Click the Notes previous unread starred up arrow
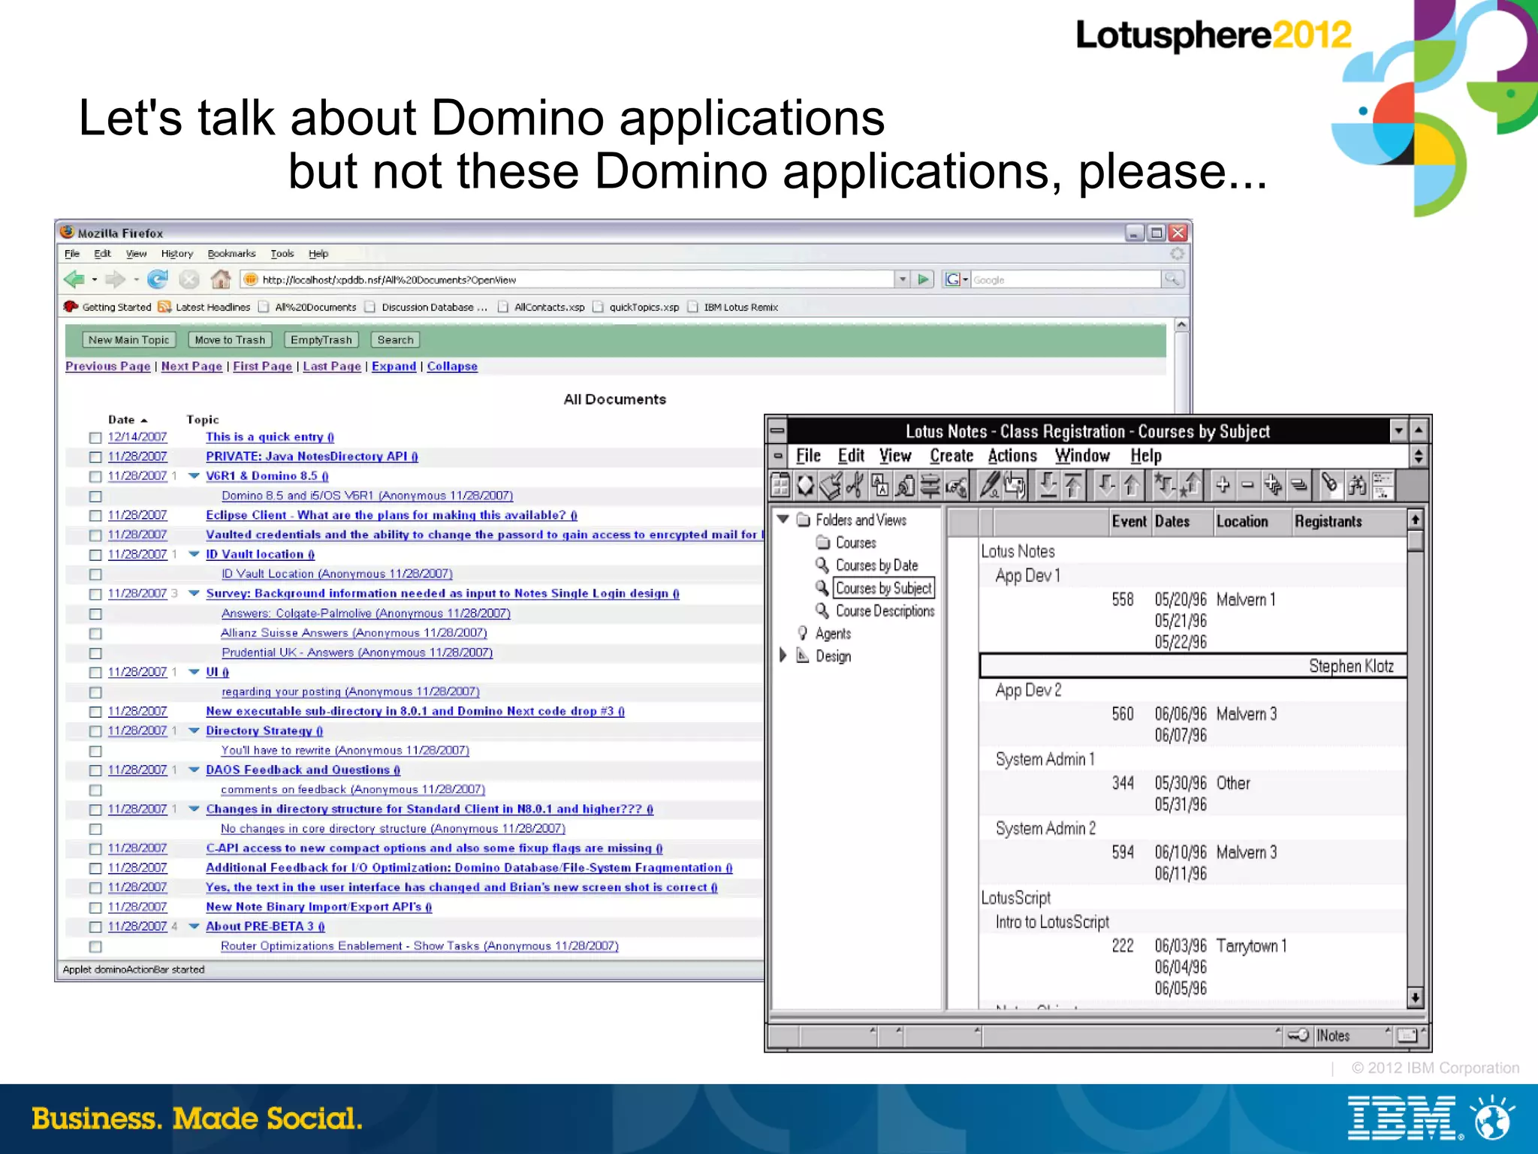This screenshot has height=1154, width=1538. tap(1191, 486)
